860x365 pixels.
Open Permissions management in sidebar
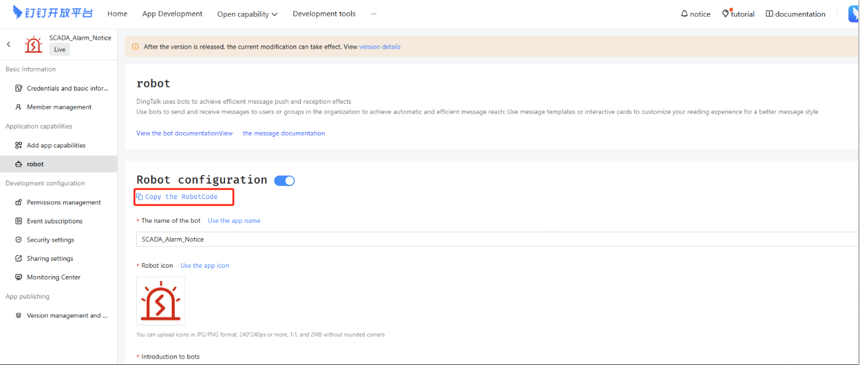63,202
